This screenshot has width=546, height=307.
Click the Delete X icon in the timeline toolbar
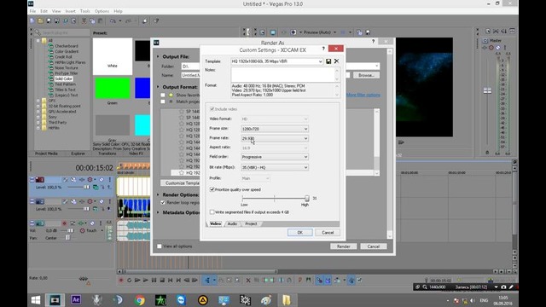[x=248, y=281]
